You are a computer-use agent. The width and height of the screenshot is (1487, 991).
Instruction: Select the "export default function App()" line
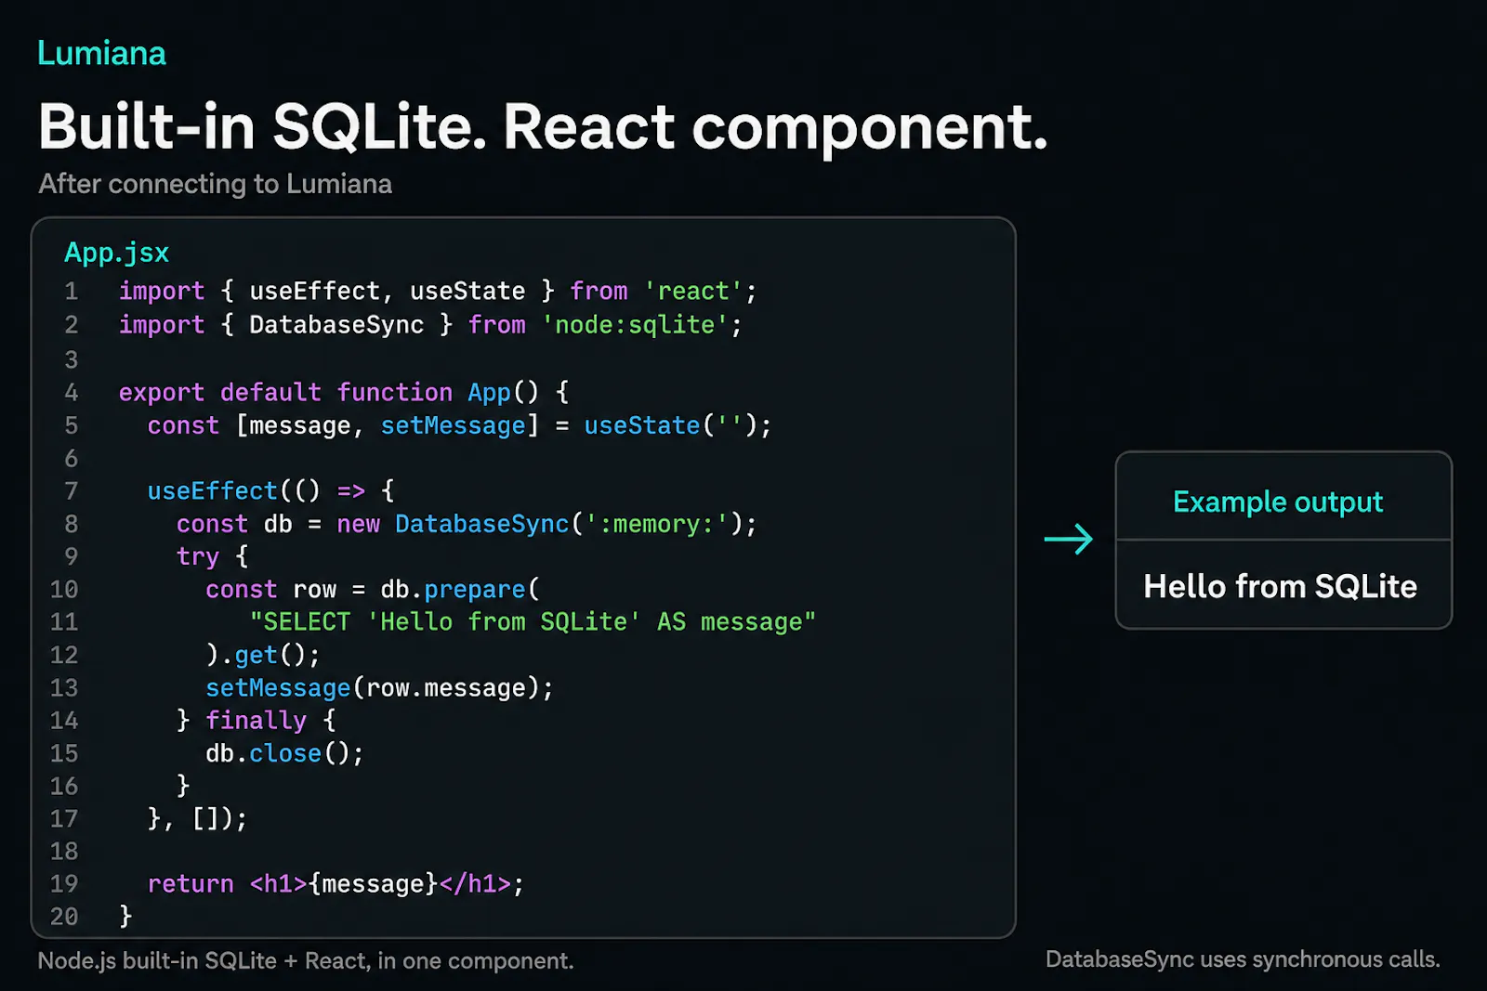344,392
